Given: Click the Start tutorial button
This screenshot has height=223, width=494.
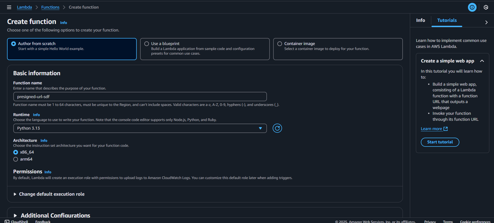Looking at the screenshot, I should [440, 142].
